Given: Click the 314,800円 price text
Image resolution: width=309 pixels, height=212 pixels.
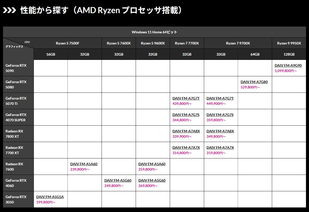Looking at the screenshot, I should [x=182, y=153].
